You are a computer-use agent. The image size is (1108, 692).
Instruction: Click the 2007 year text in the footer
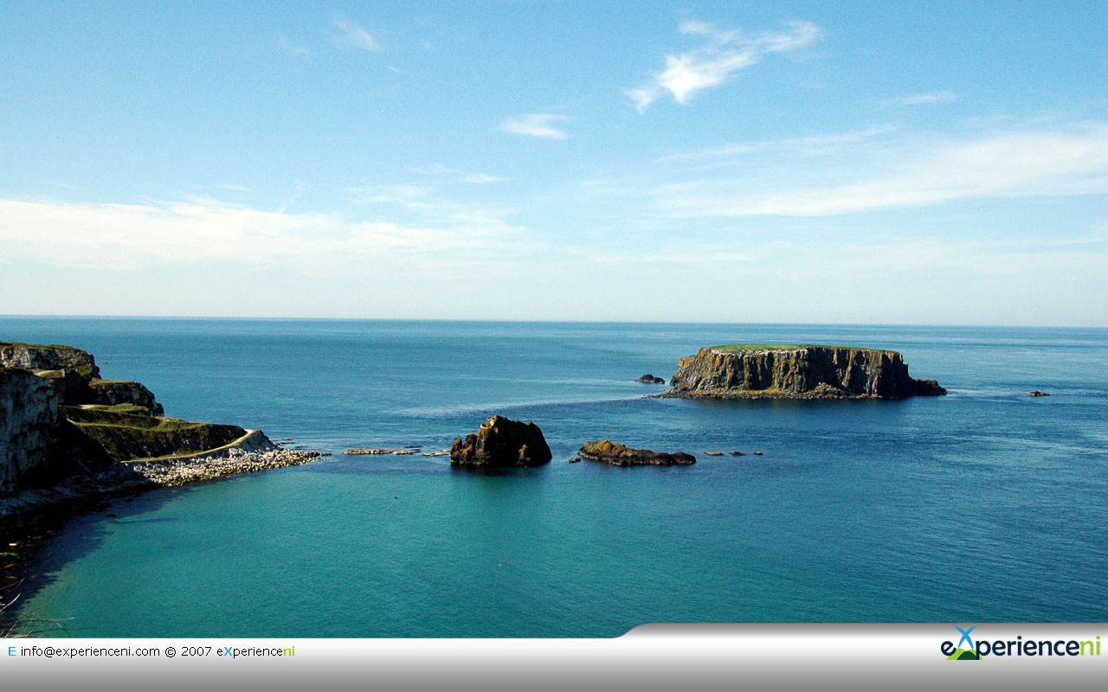(196, 651)
